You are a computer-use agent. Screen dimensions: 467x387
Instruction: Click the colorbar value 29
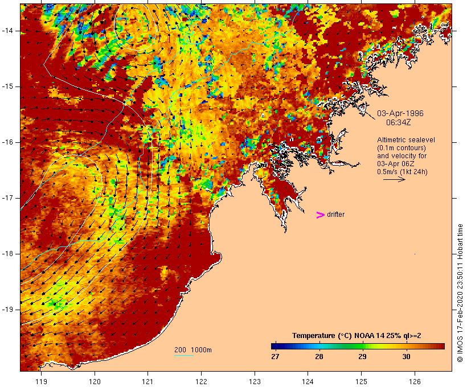click(x=362, y=357)
